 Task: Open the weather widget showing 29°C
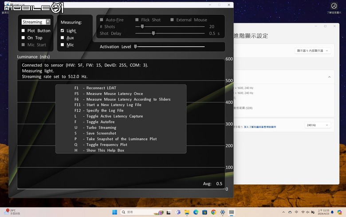tap(12, 212)
